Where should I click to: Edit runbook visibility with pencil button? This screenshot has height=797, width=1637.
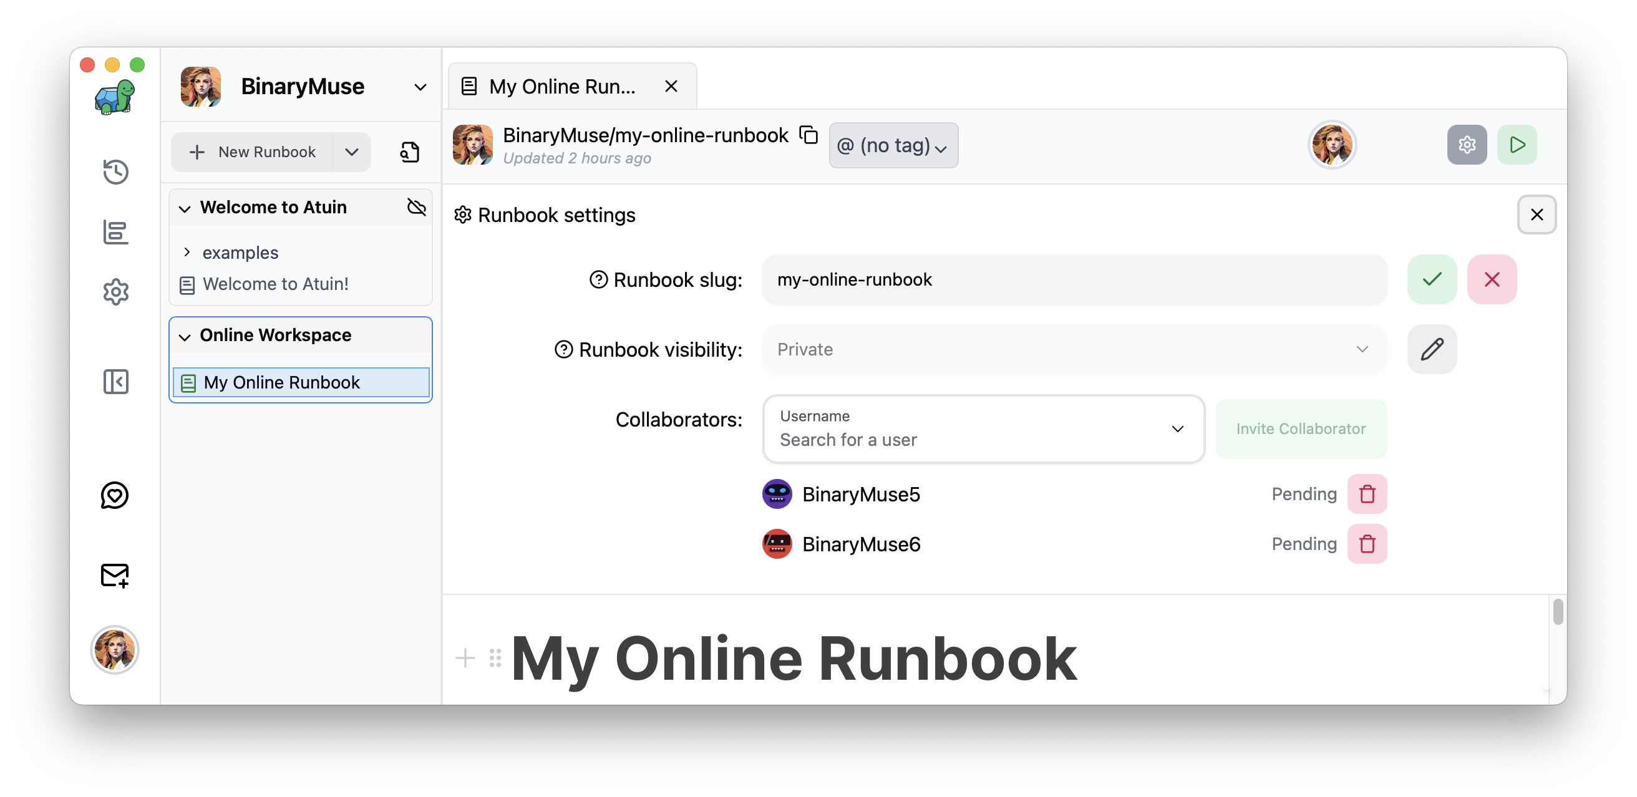point(1431,349)
